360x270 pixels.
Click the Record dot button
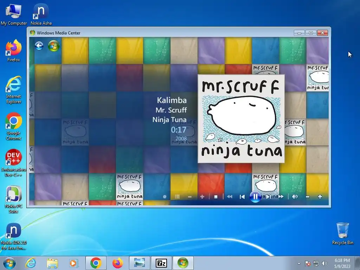point(165,197)
